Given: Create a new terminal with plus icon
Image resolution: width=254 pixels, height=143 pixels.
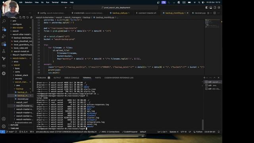Looking at the screenshot, I should 204,78.
